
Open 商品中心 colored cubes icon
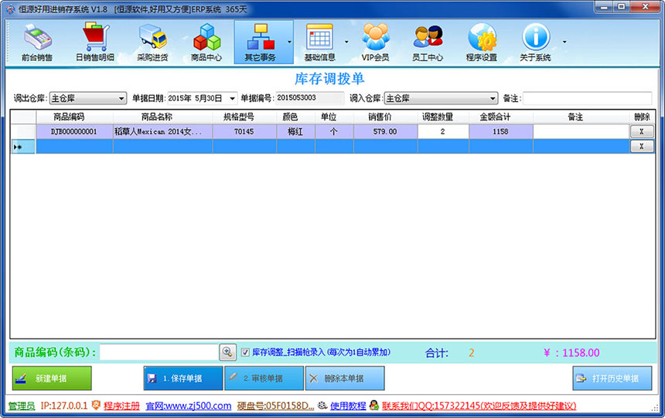(206, 42)
